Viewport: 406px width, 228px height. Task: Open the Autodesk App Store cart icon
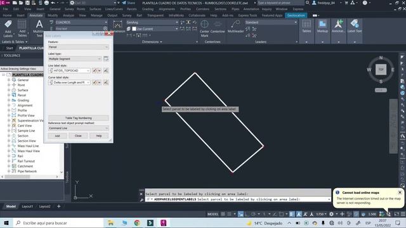(346, 3)
